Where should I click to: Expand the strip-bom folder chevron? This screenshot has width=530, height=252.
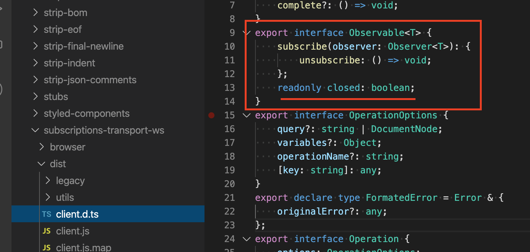tap(36, 13)
